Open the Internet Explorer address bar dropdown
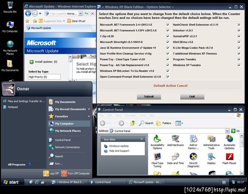248x194 pixels. coord(81,14)
